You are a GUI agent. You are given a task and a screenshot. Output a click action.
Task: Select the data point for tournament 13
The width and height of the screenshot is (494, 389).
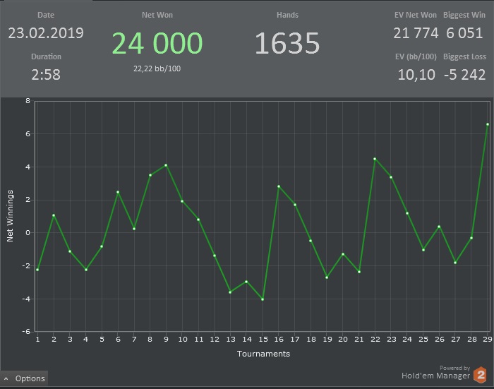coord(230,292)
